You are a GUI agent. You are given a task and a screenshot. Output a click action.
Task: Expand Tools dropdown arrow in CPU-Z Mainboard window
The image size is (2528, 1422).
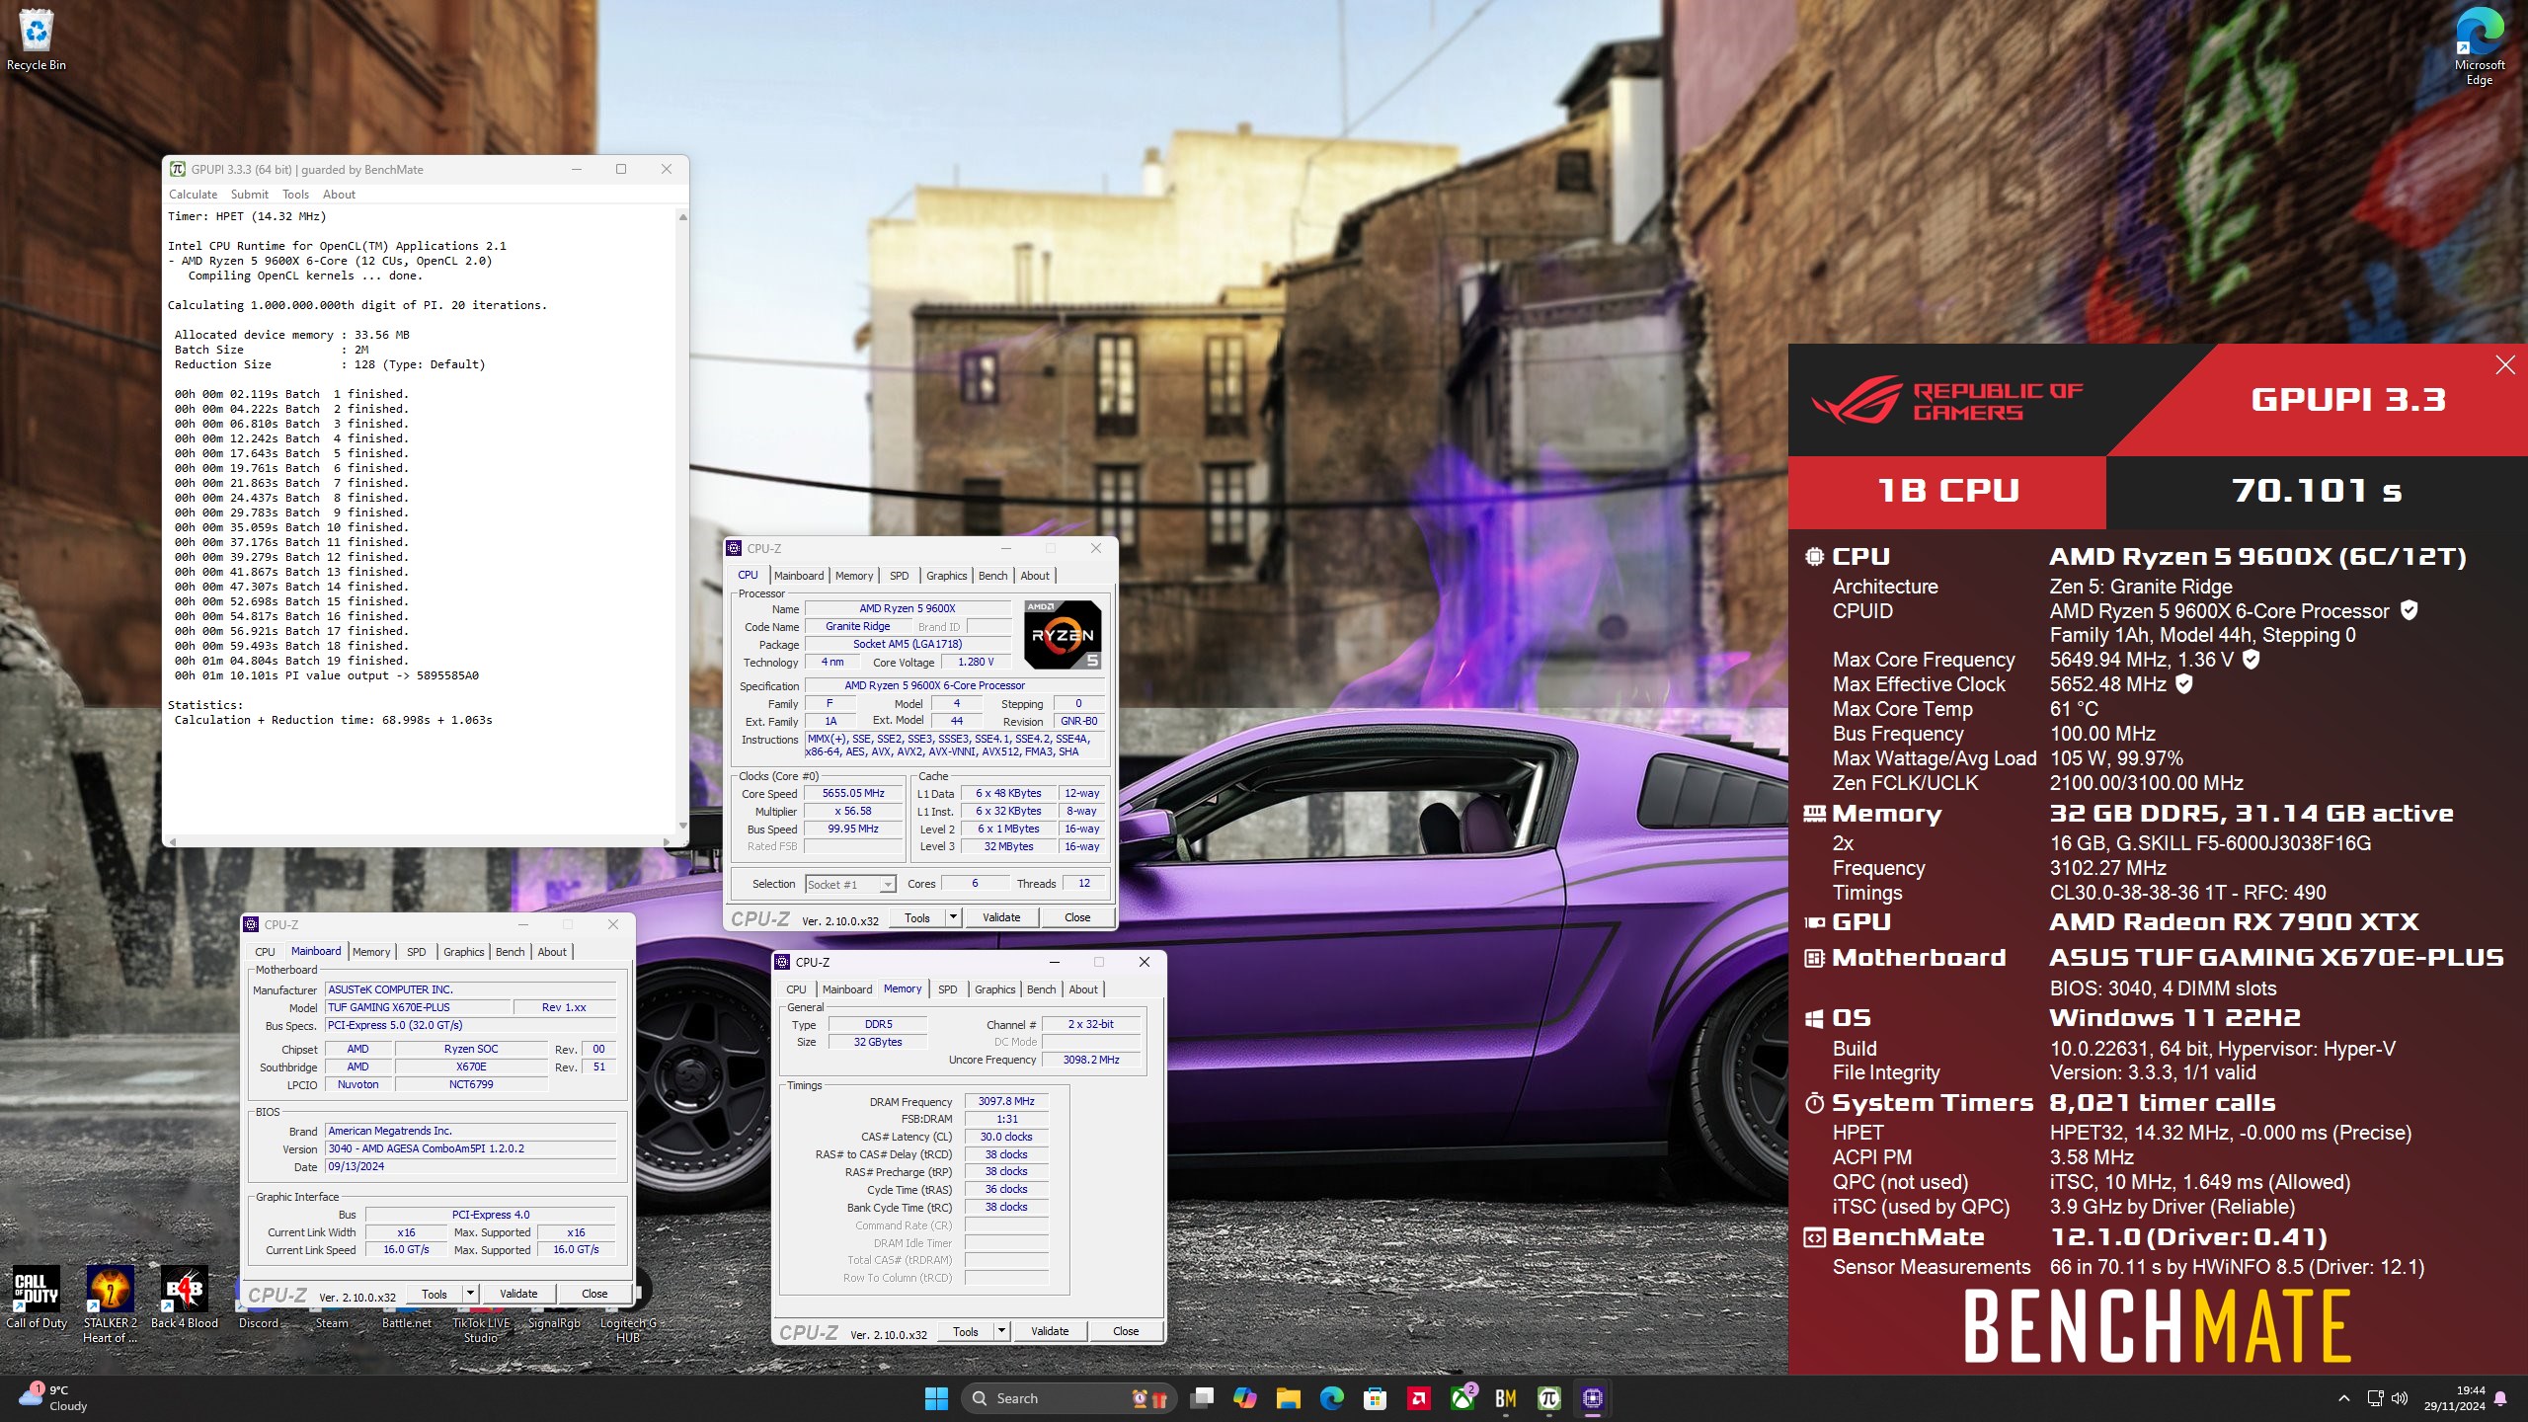(470, 1294)
